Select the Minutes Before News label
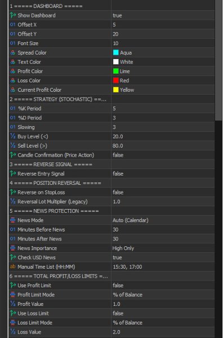 [x=41, y=229]
